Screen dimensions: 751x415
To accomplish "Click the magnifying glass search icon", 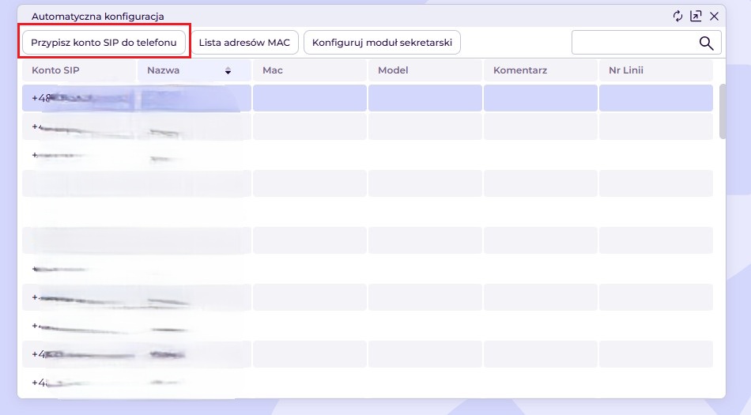I will 707,43.
